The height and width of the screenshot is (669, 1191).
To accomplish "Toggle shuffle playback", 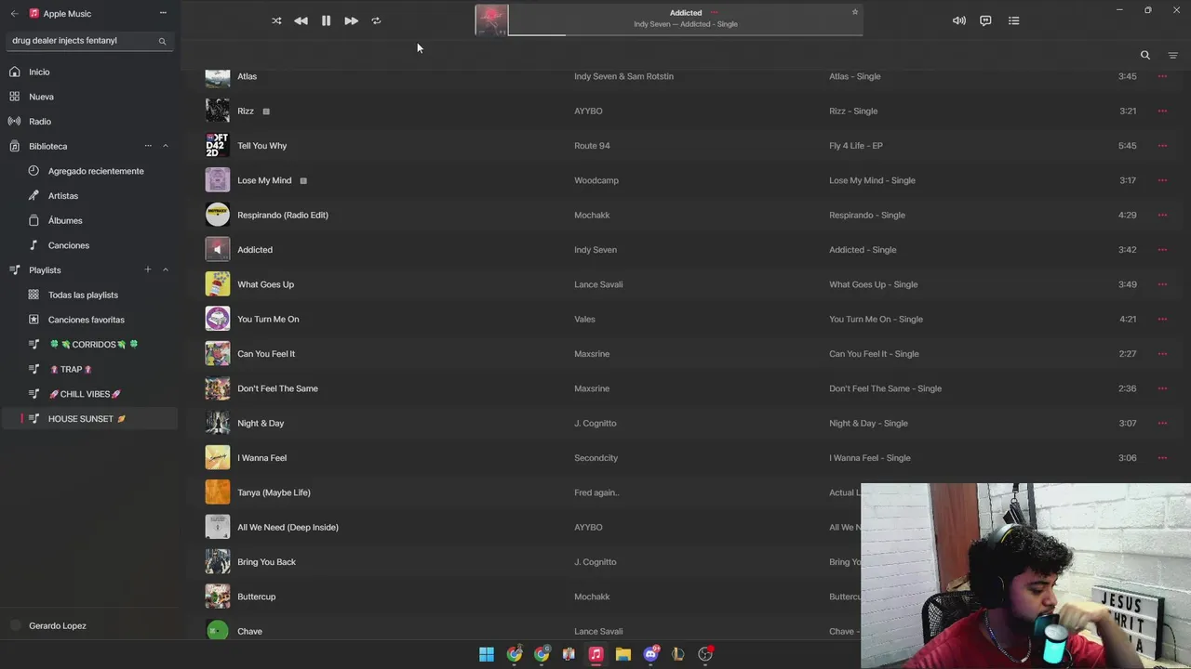I will click(276, 20).
